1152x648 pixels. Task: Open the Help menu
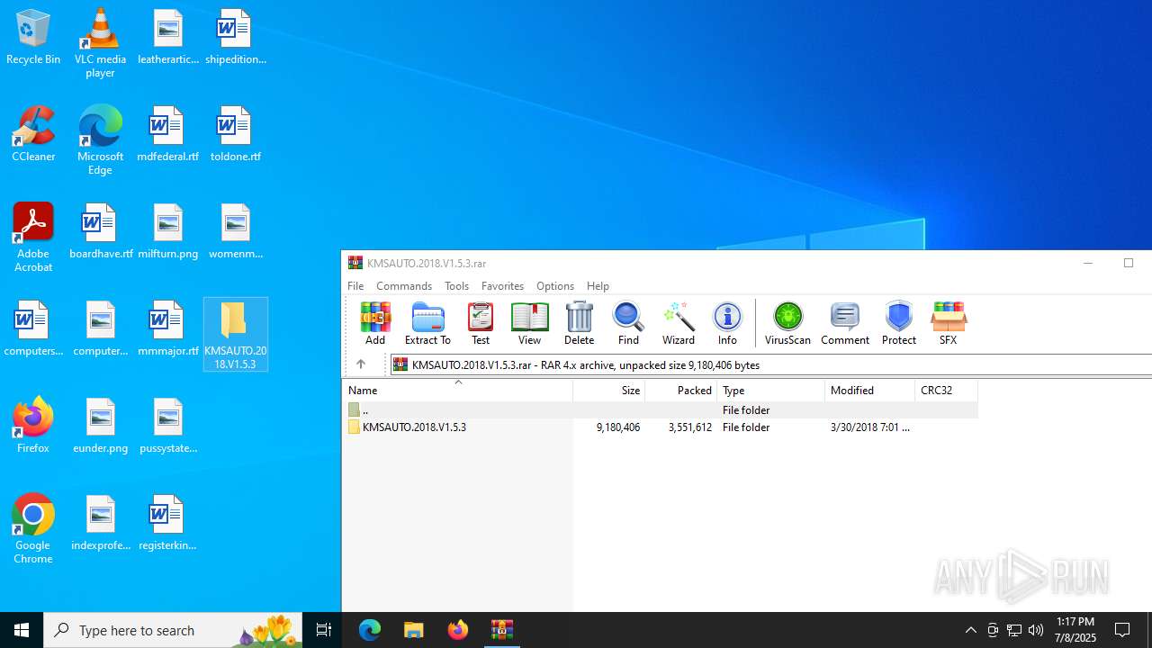point(598,285)
